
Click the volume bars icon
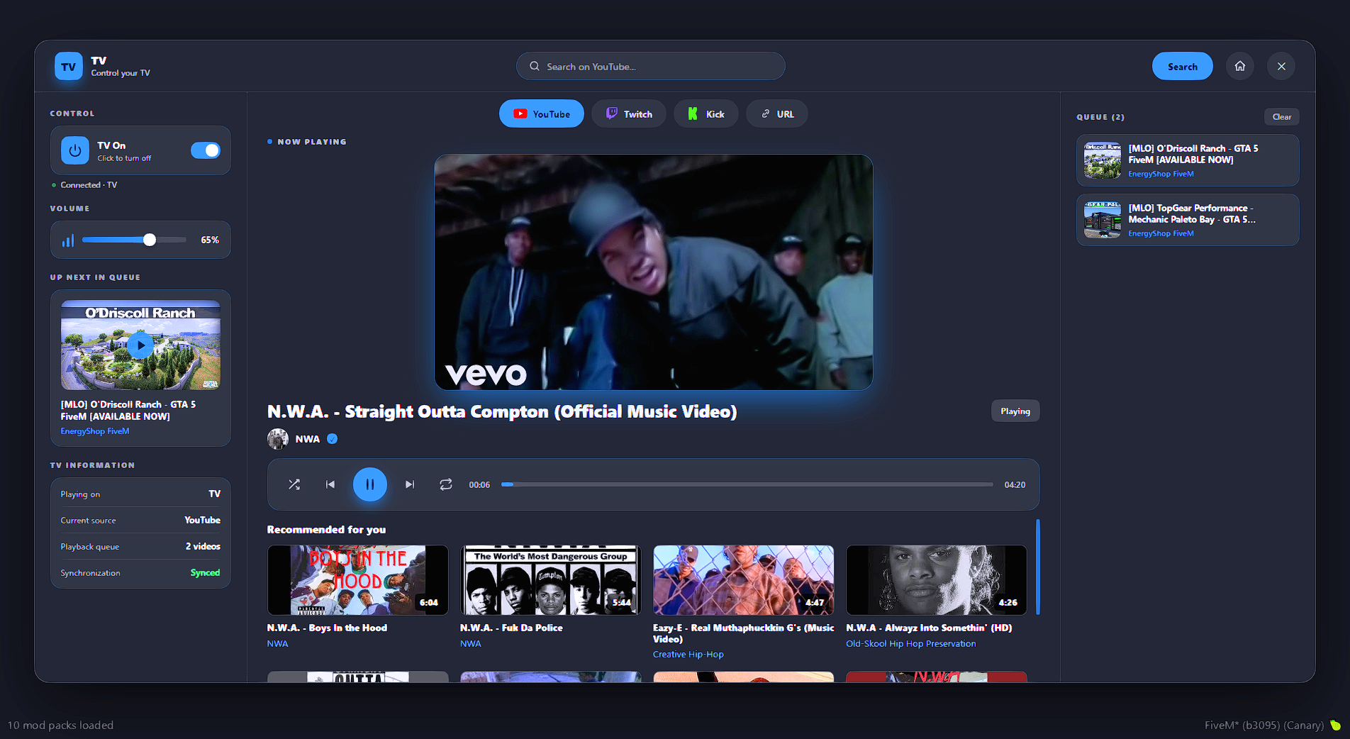(x=68, y=240)
